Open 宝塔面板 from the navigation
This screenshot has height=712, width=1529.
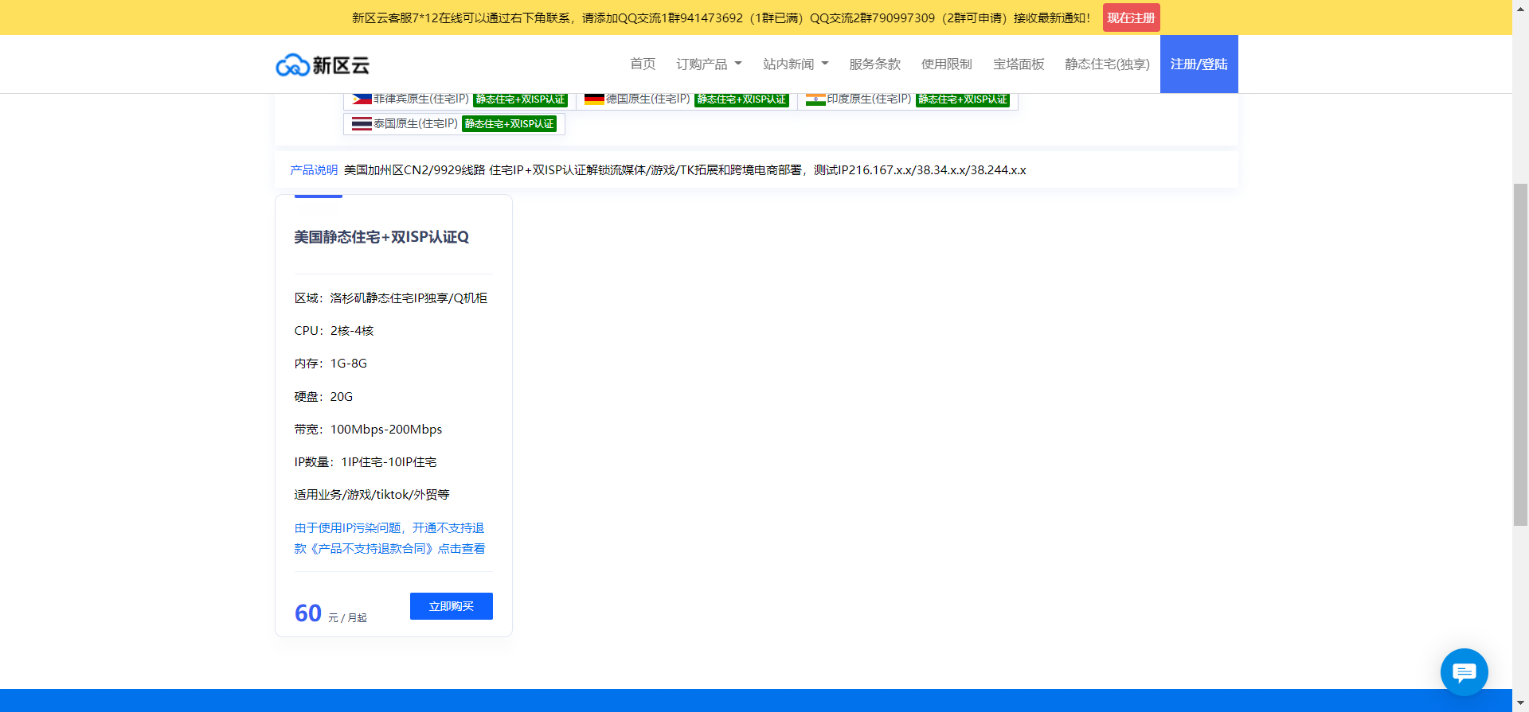(1019, 64)
